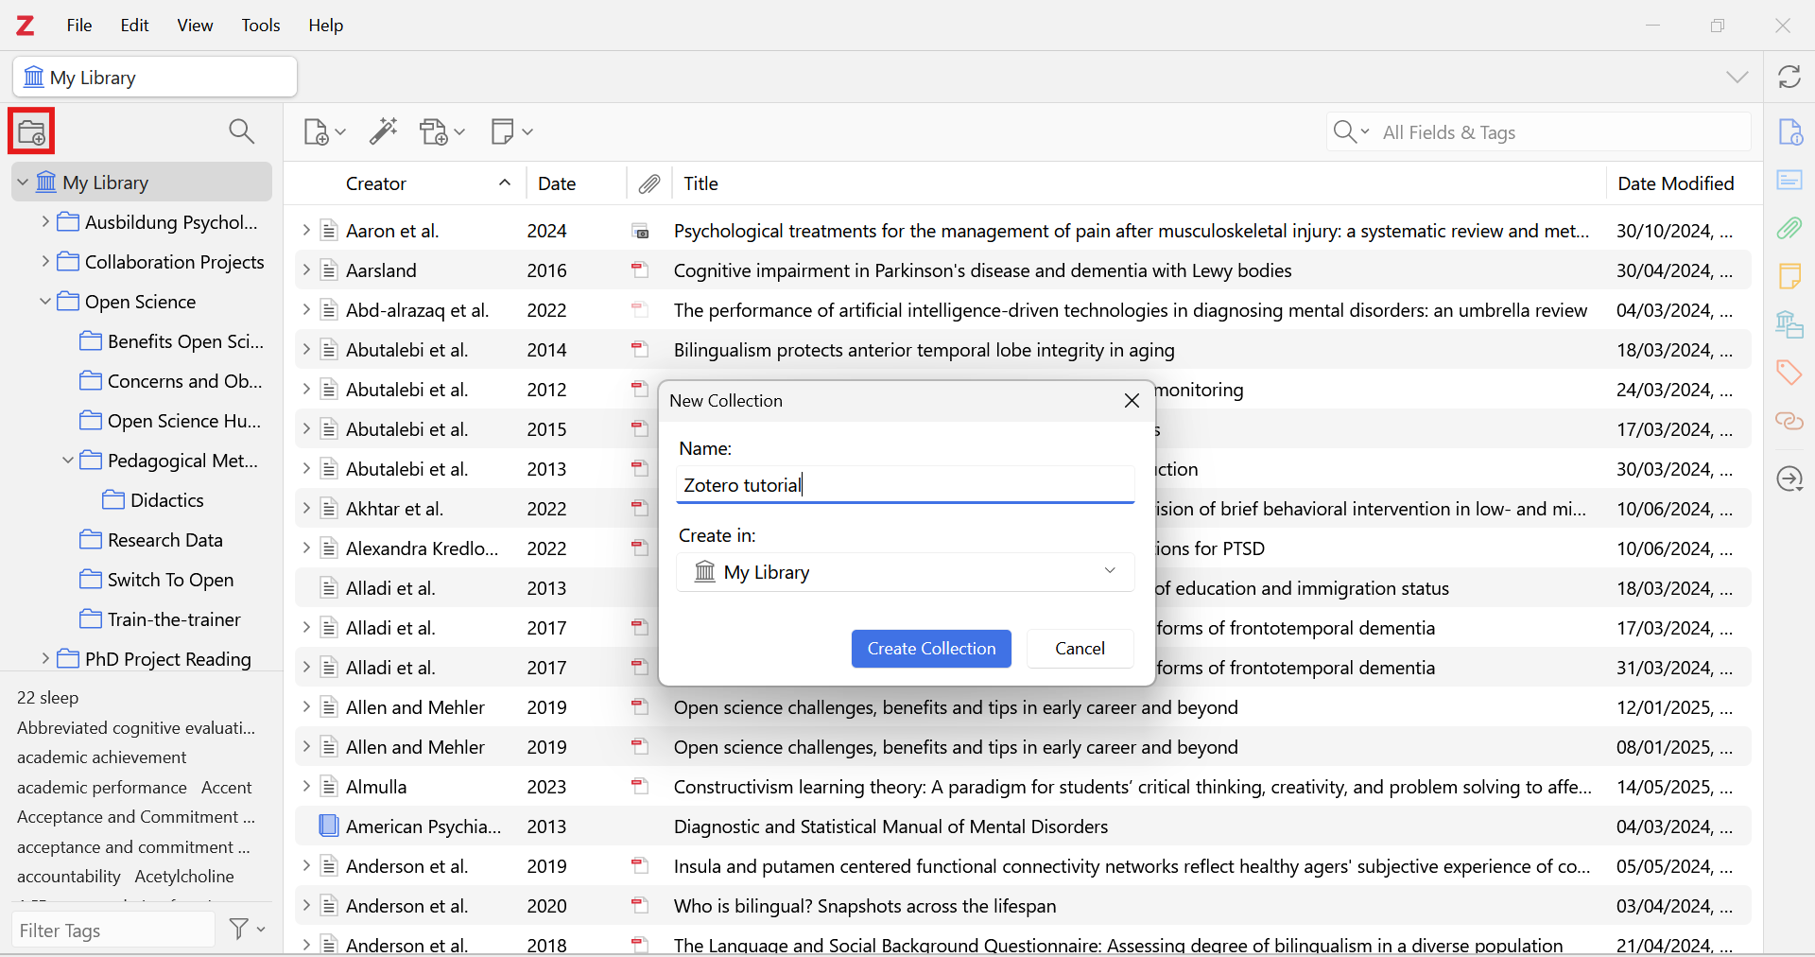Viewport: 1815px width, 957px height.
Task: Open the Abstract pane icon
Action: pos(1789,180)
